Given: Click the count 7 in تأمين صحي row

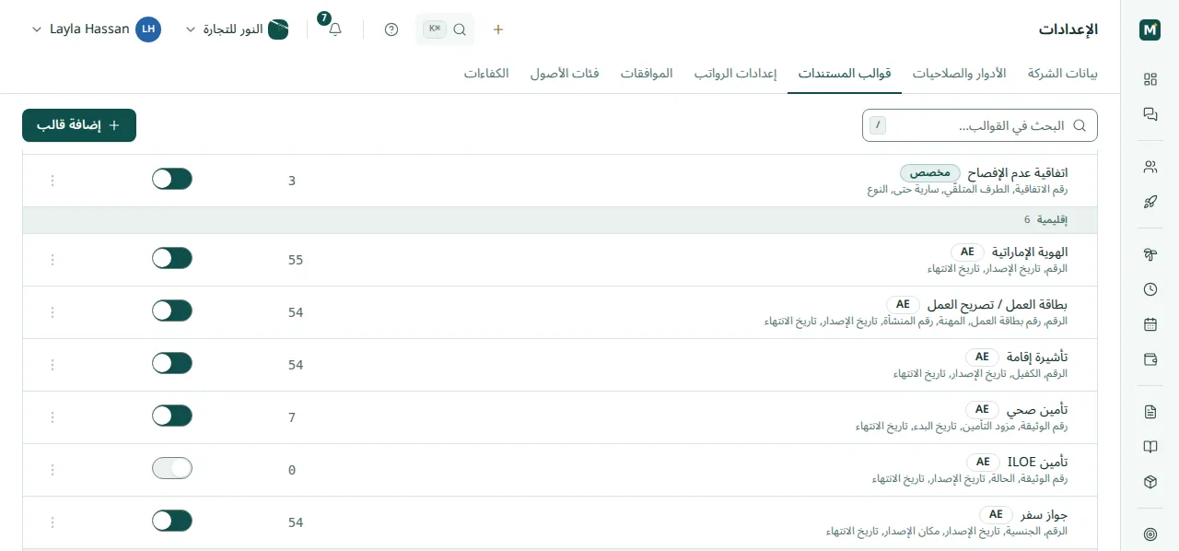Looking at the screenshot, I should click(292, 417).
